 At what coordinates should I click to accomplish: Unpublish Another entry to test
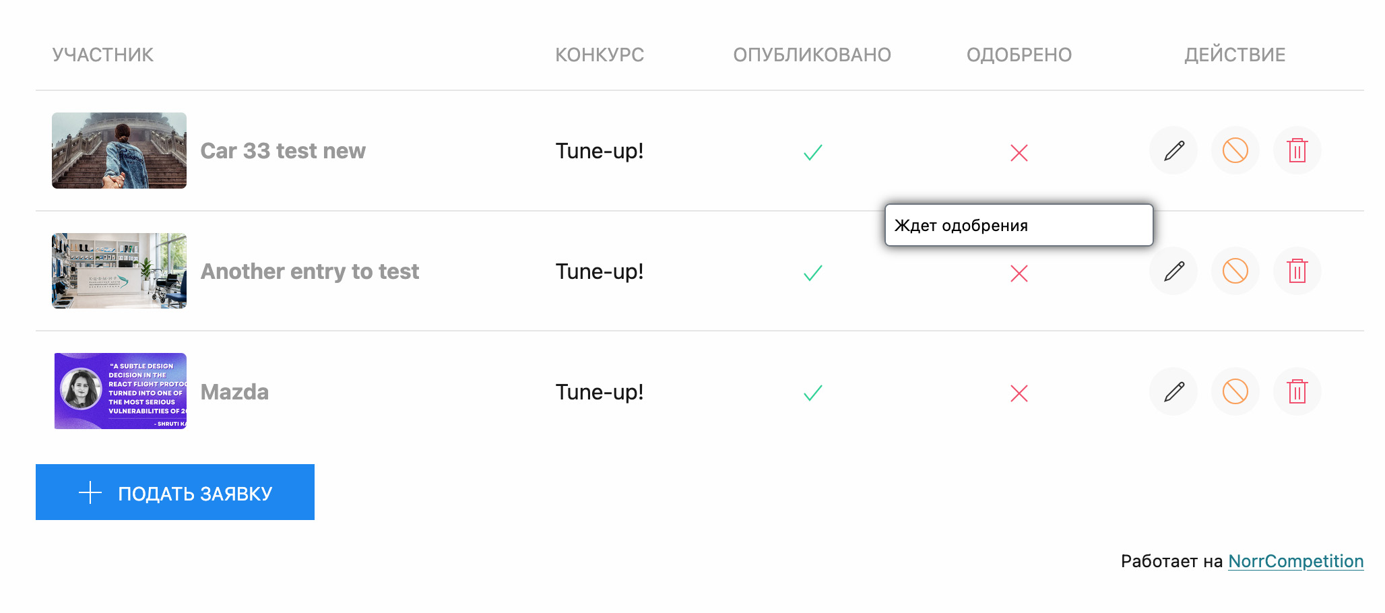click(x=1235, y=271)
